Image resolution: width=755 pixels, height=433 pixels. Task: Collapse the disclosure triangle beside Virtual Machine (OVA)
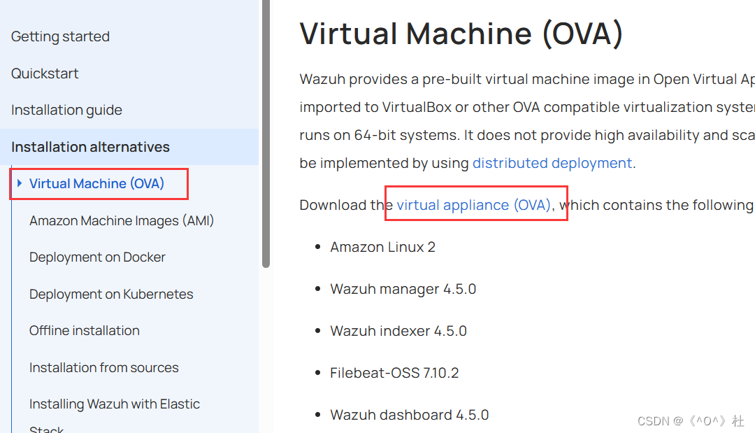pos(20,183)
